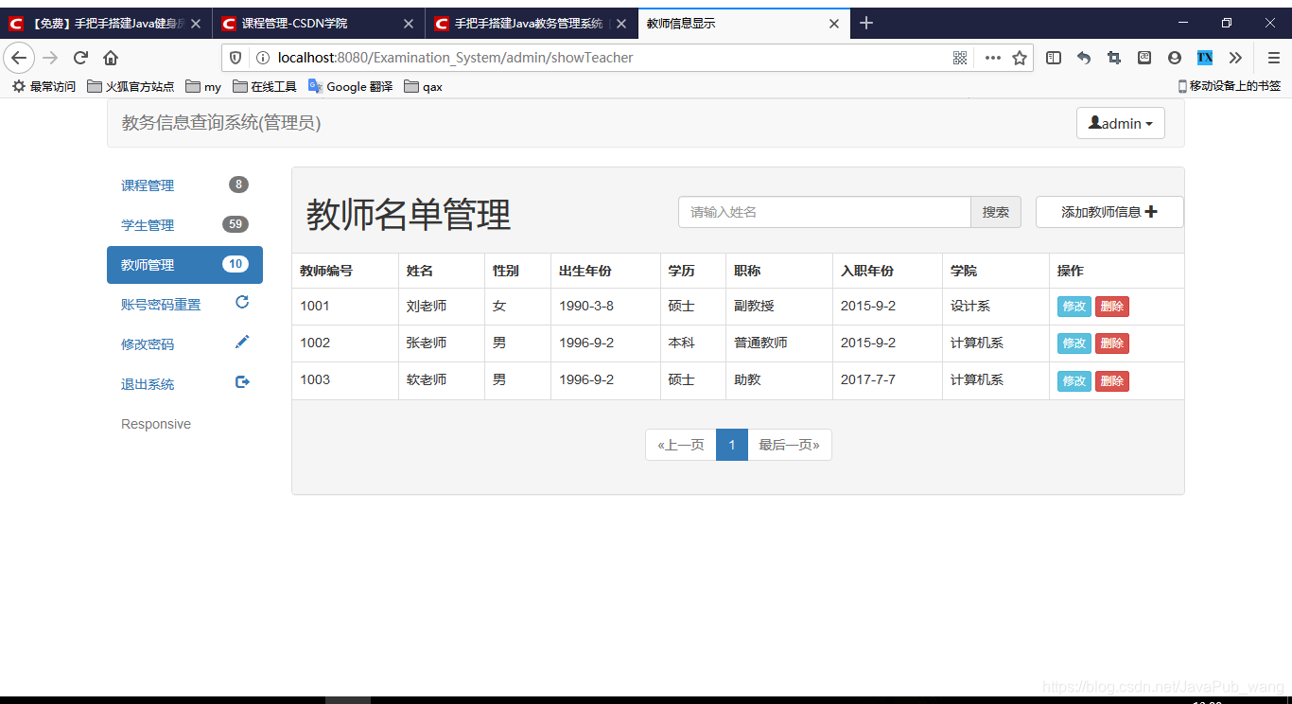Open the 火狐官方站点 bookmark folder
This screenshot has width=1292, height=704.
(131, 86)
